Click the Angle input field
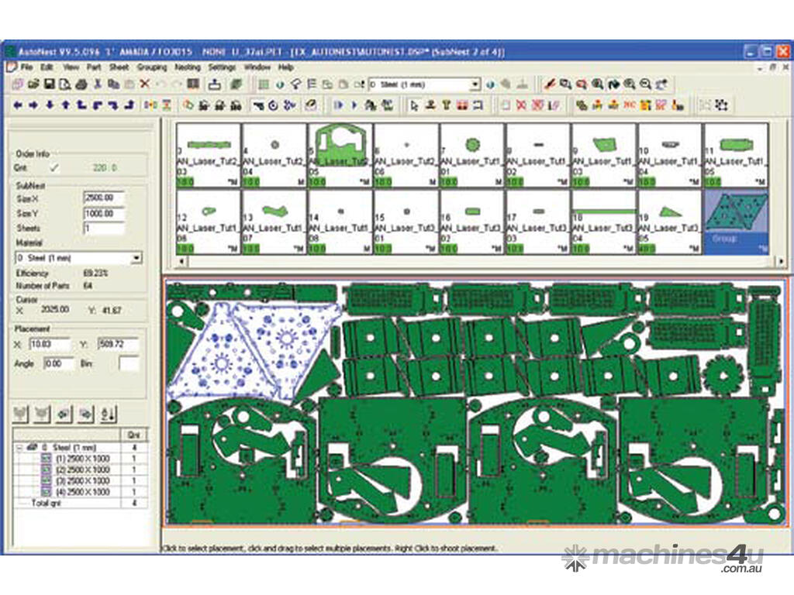Image resolution: width=794 pixels, height=595 pixels. 58,363
